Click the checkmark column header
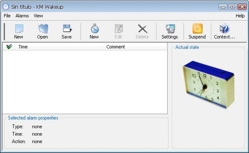The width and height of the screenshot is (249, 153). click(9, 47)
